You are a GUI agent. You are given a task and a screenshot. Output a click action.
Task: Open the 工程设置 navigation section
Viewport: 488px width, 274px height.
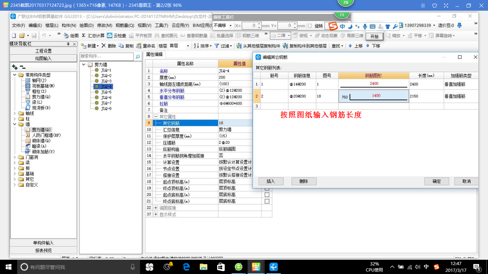click(x=43, y=51)
